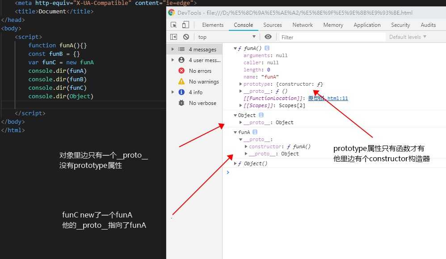
Task: Open the Default levels dropdown
Action: pos(408,37)
